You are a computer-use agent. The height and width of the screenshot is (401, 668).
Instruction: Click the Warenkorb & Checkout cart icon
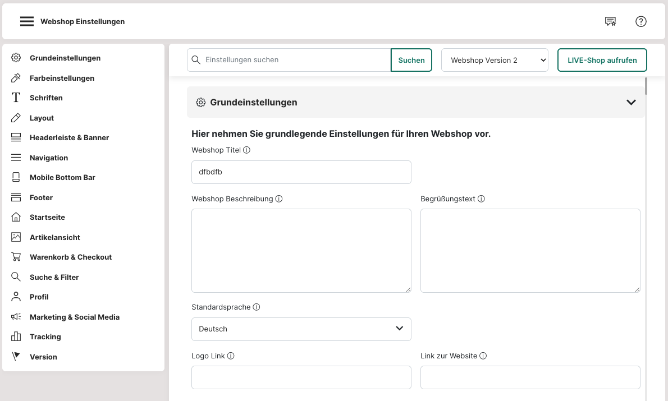pos(16,257)
